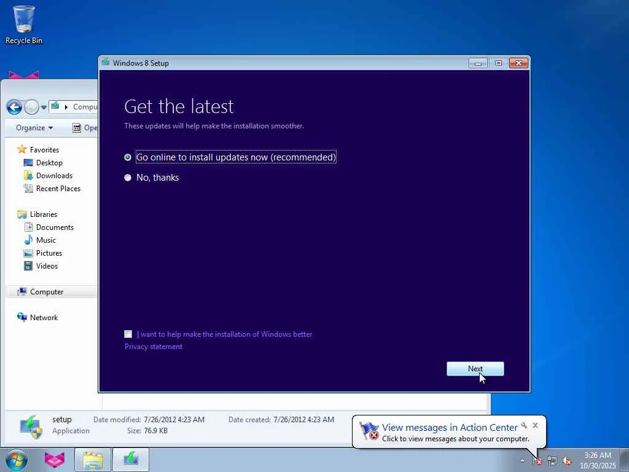Click the Downloads folder icon
This screenshot has width=629, height=472.
click(28, 175)
